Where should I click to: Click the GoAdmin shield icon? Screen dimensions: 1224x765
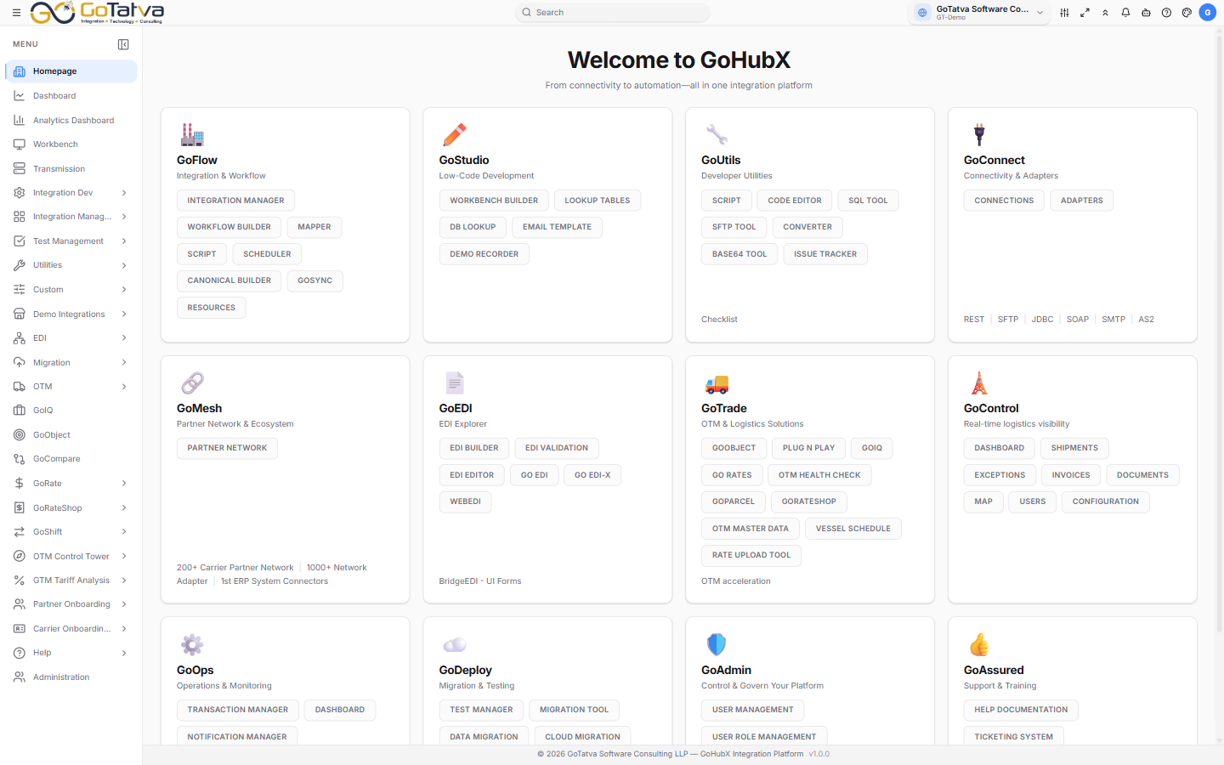pyautogui.click(x=717, y=644)
